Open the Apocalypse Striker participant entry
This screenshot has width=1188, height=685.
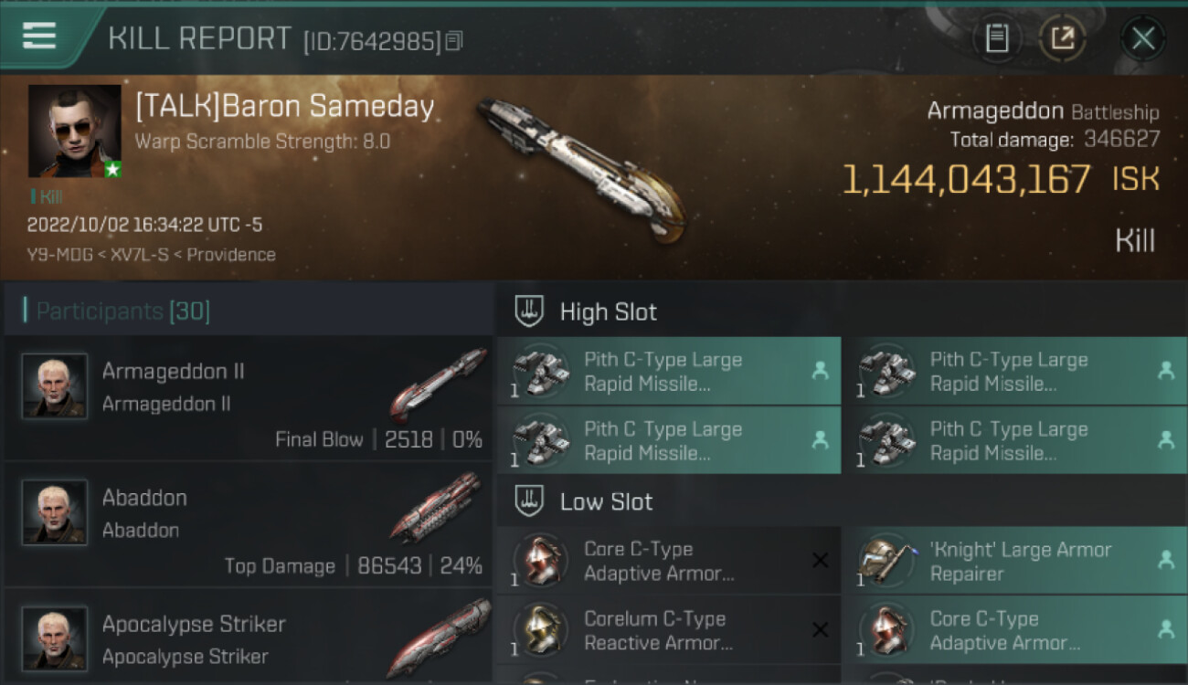point(249,639)
